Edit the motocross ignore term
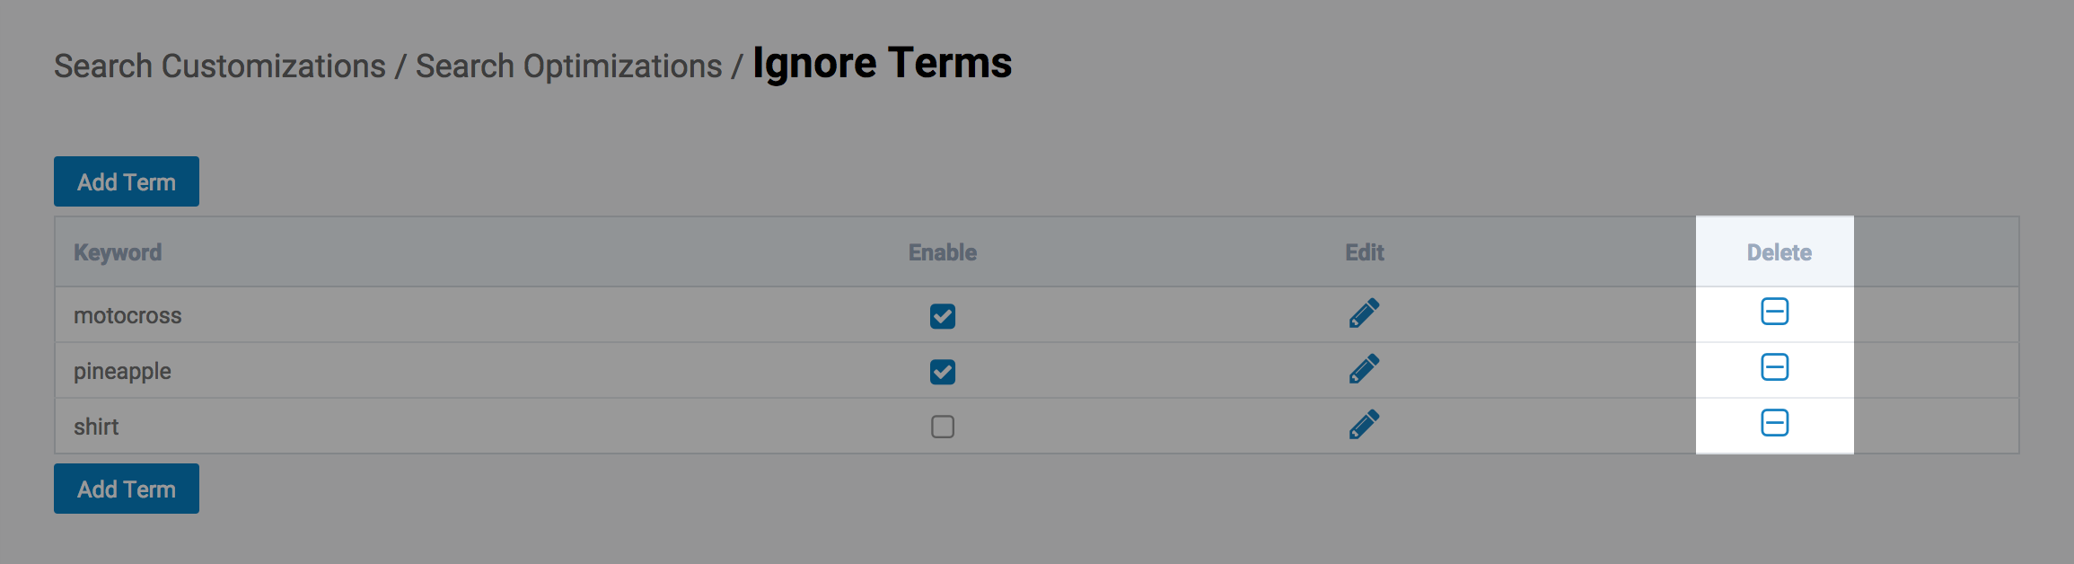 point(1364,313)
